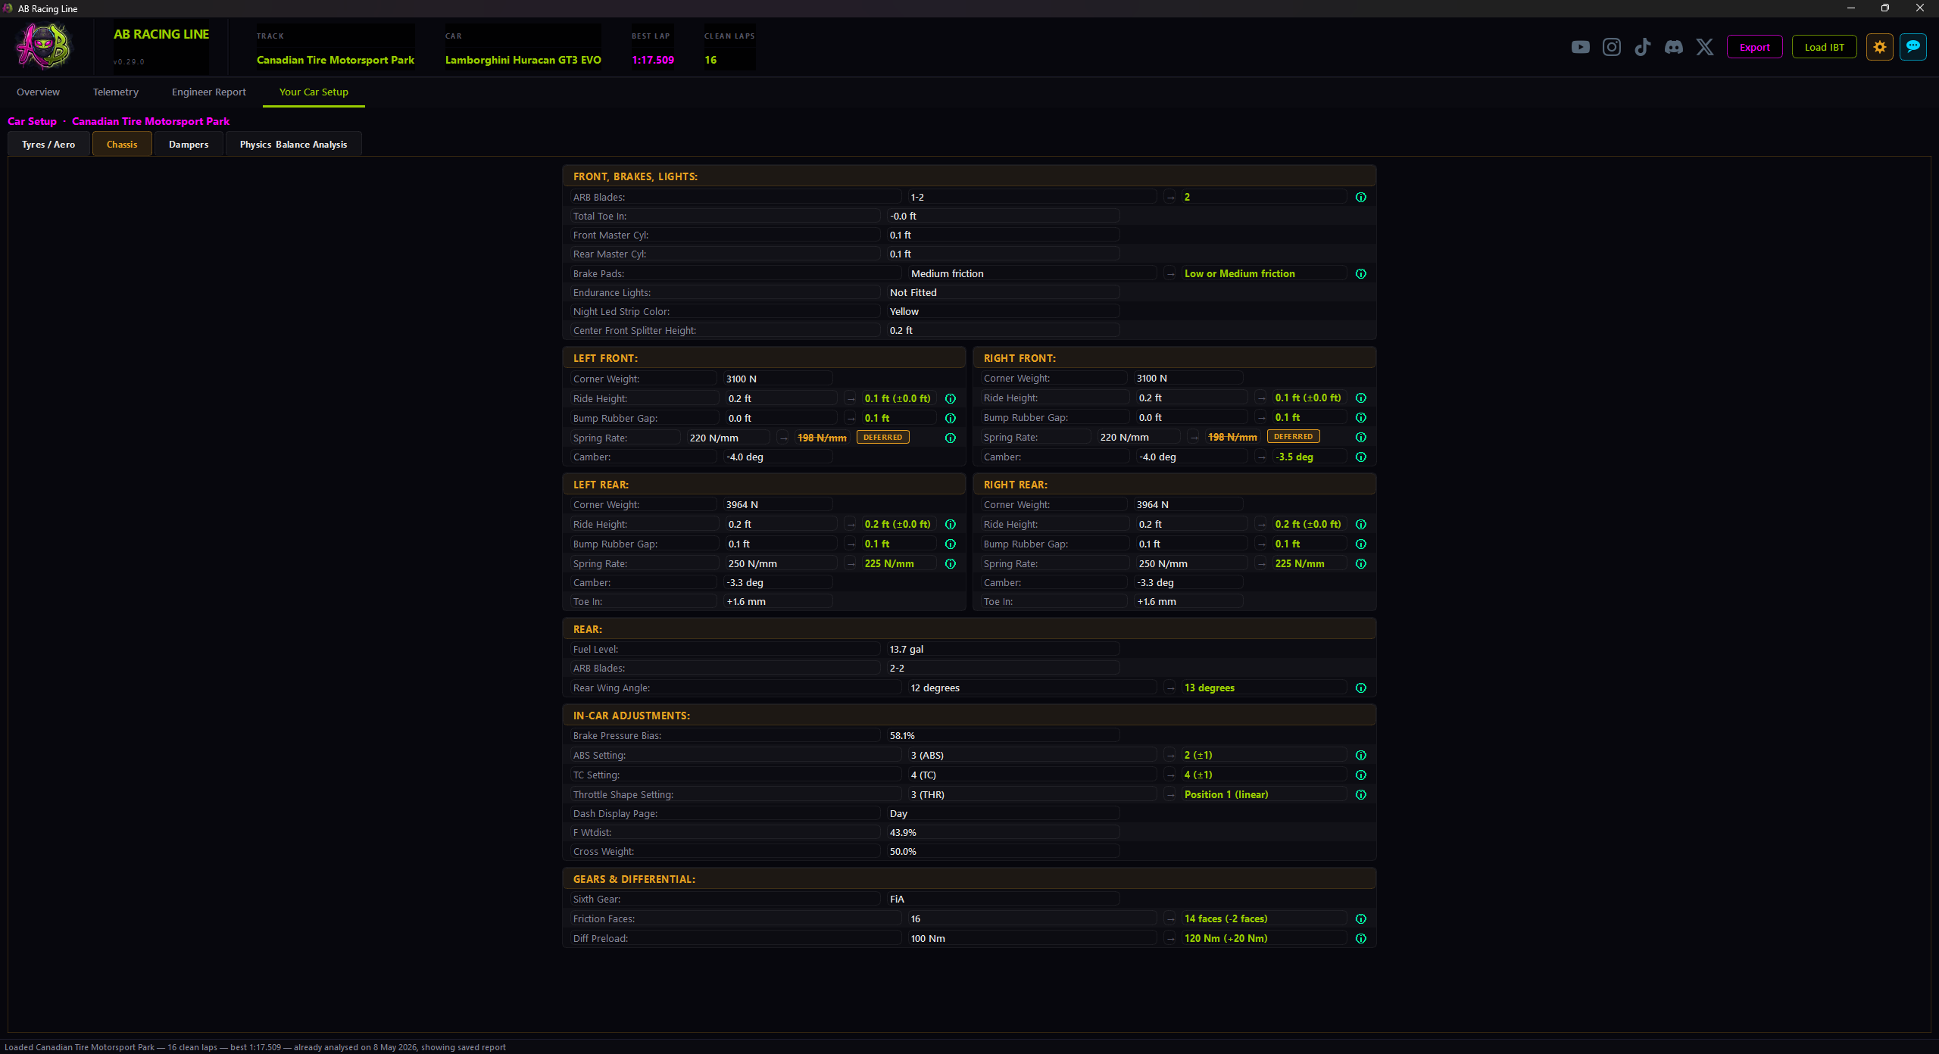Select the Telemetry tab

click(x=115, y=92)
